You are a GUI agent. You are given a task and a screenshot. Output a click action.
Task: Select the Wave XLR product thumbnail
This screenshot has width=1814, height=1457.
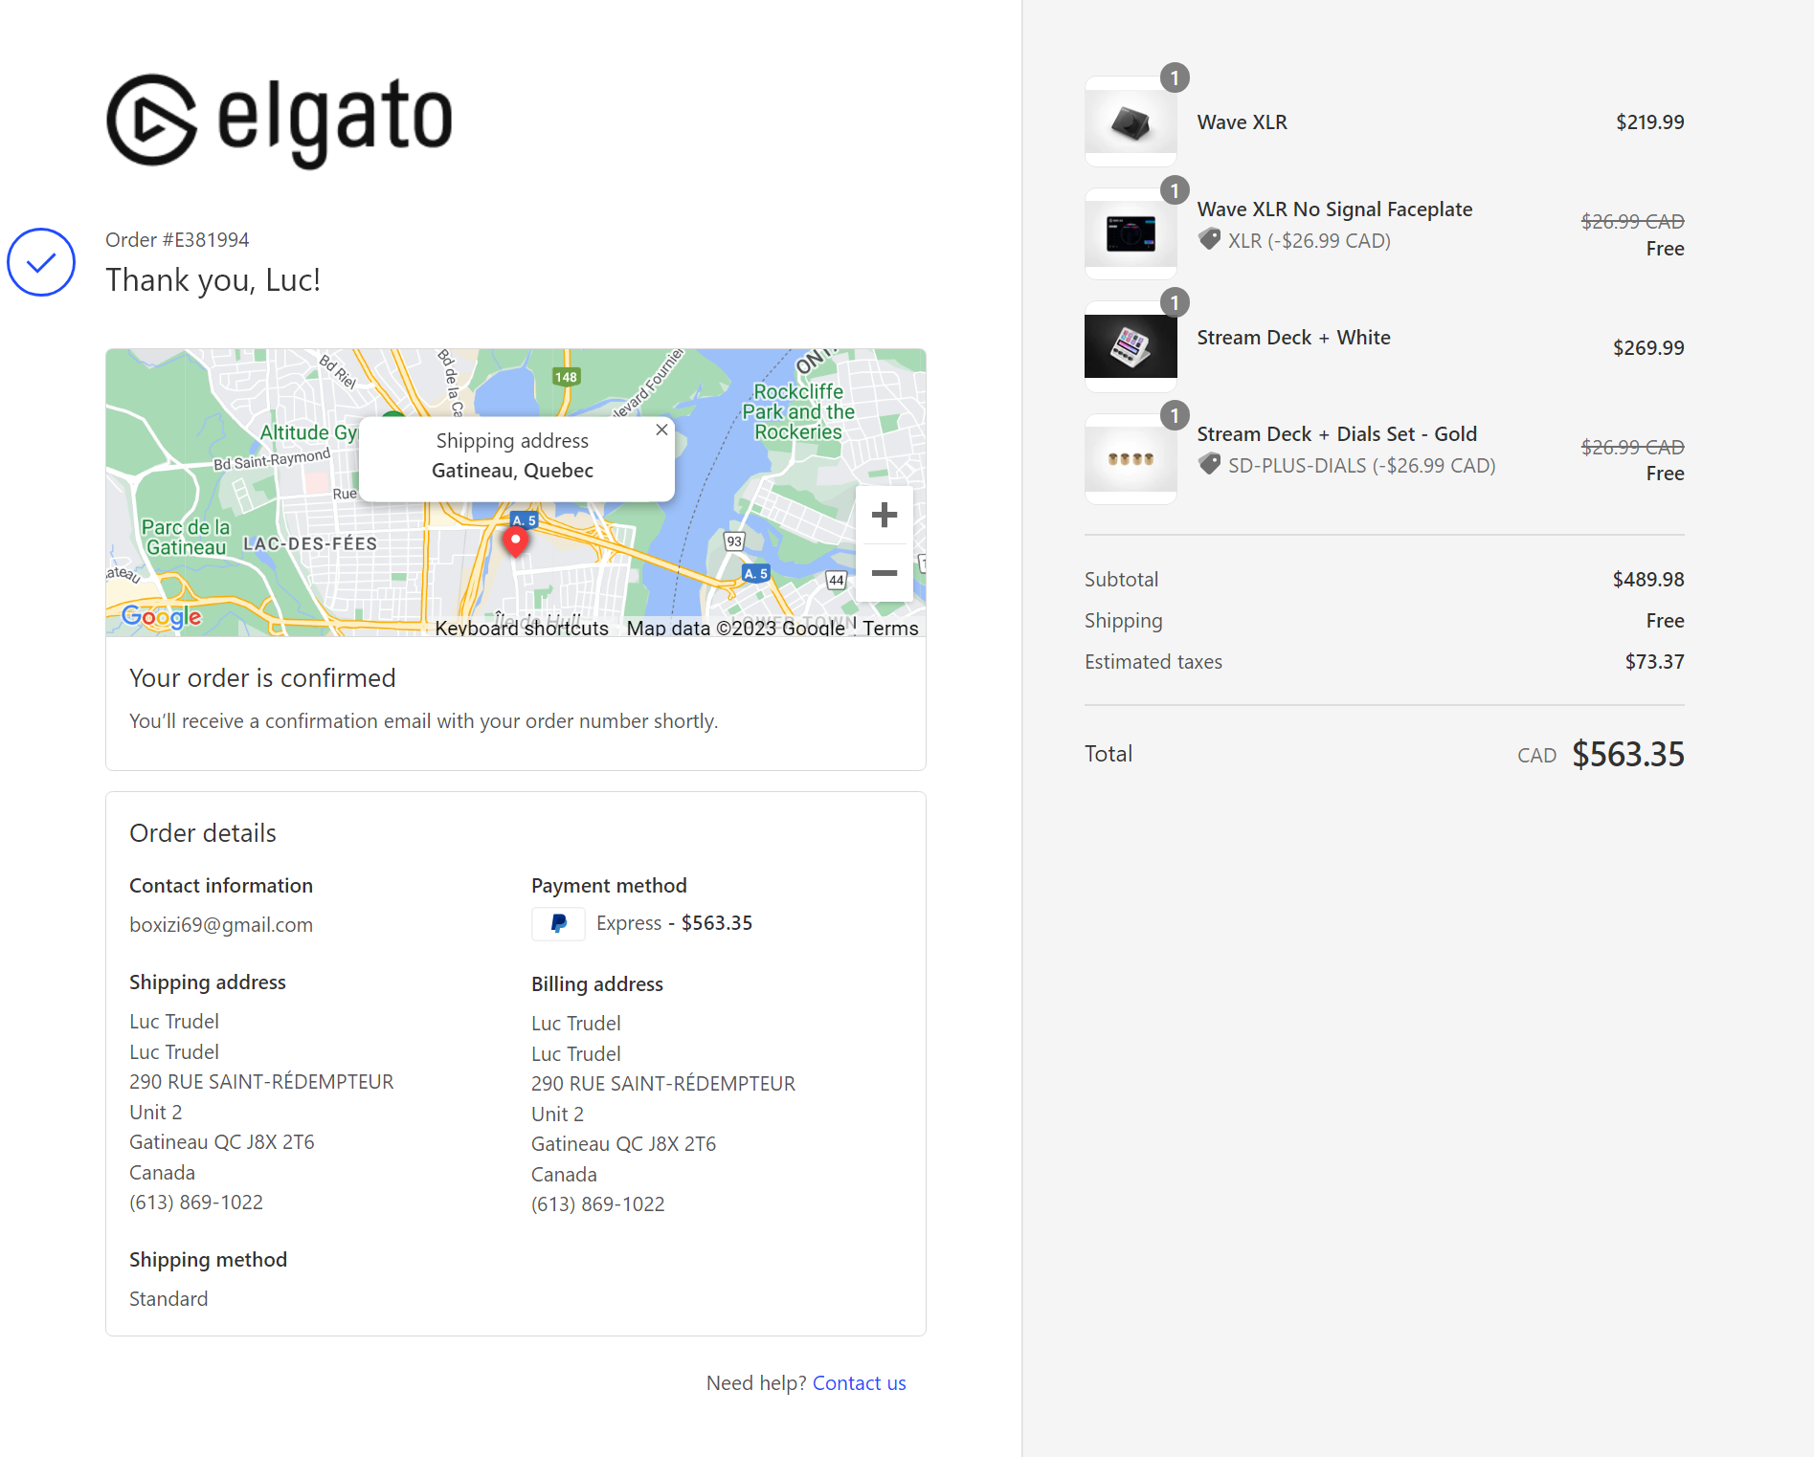click(x=1131, y=121)
